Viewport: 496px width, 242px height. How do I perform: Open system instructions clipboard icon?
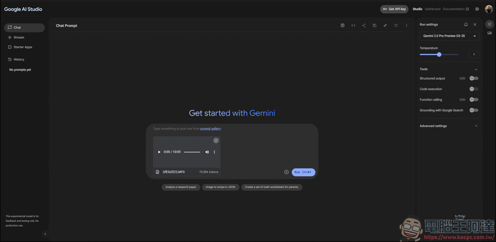[342, 26]
